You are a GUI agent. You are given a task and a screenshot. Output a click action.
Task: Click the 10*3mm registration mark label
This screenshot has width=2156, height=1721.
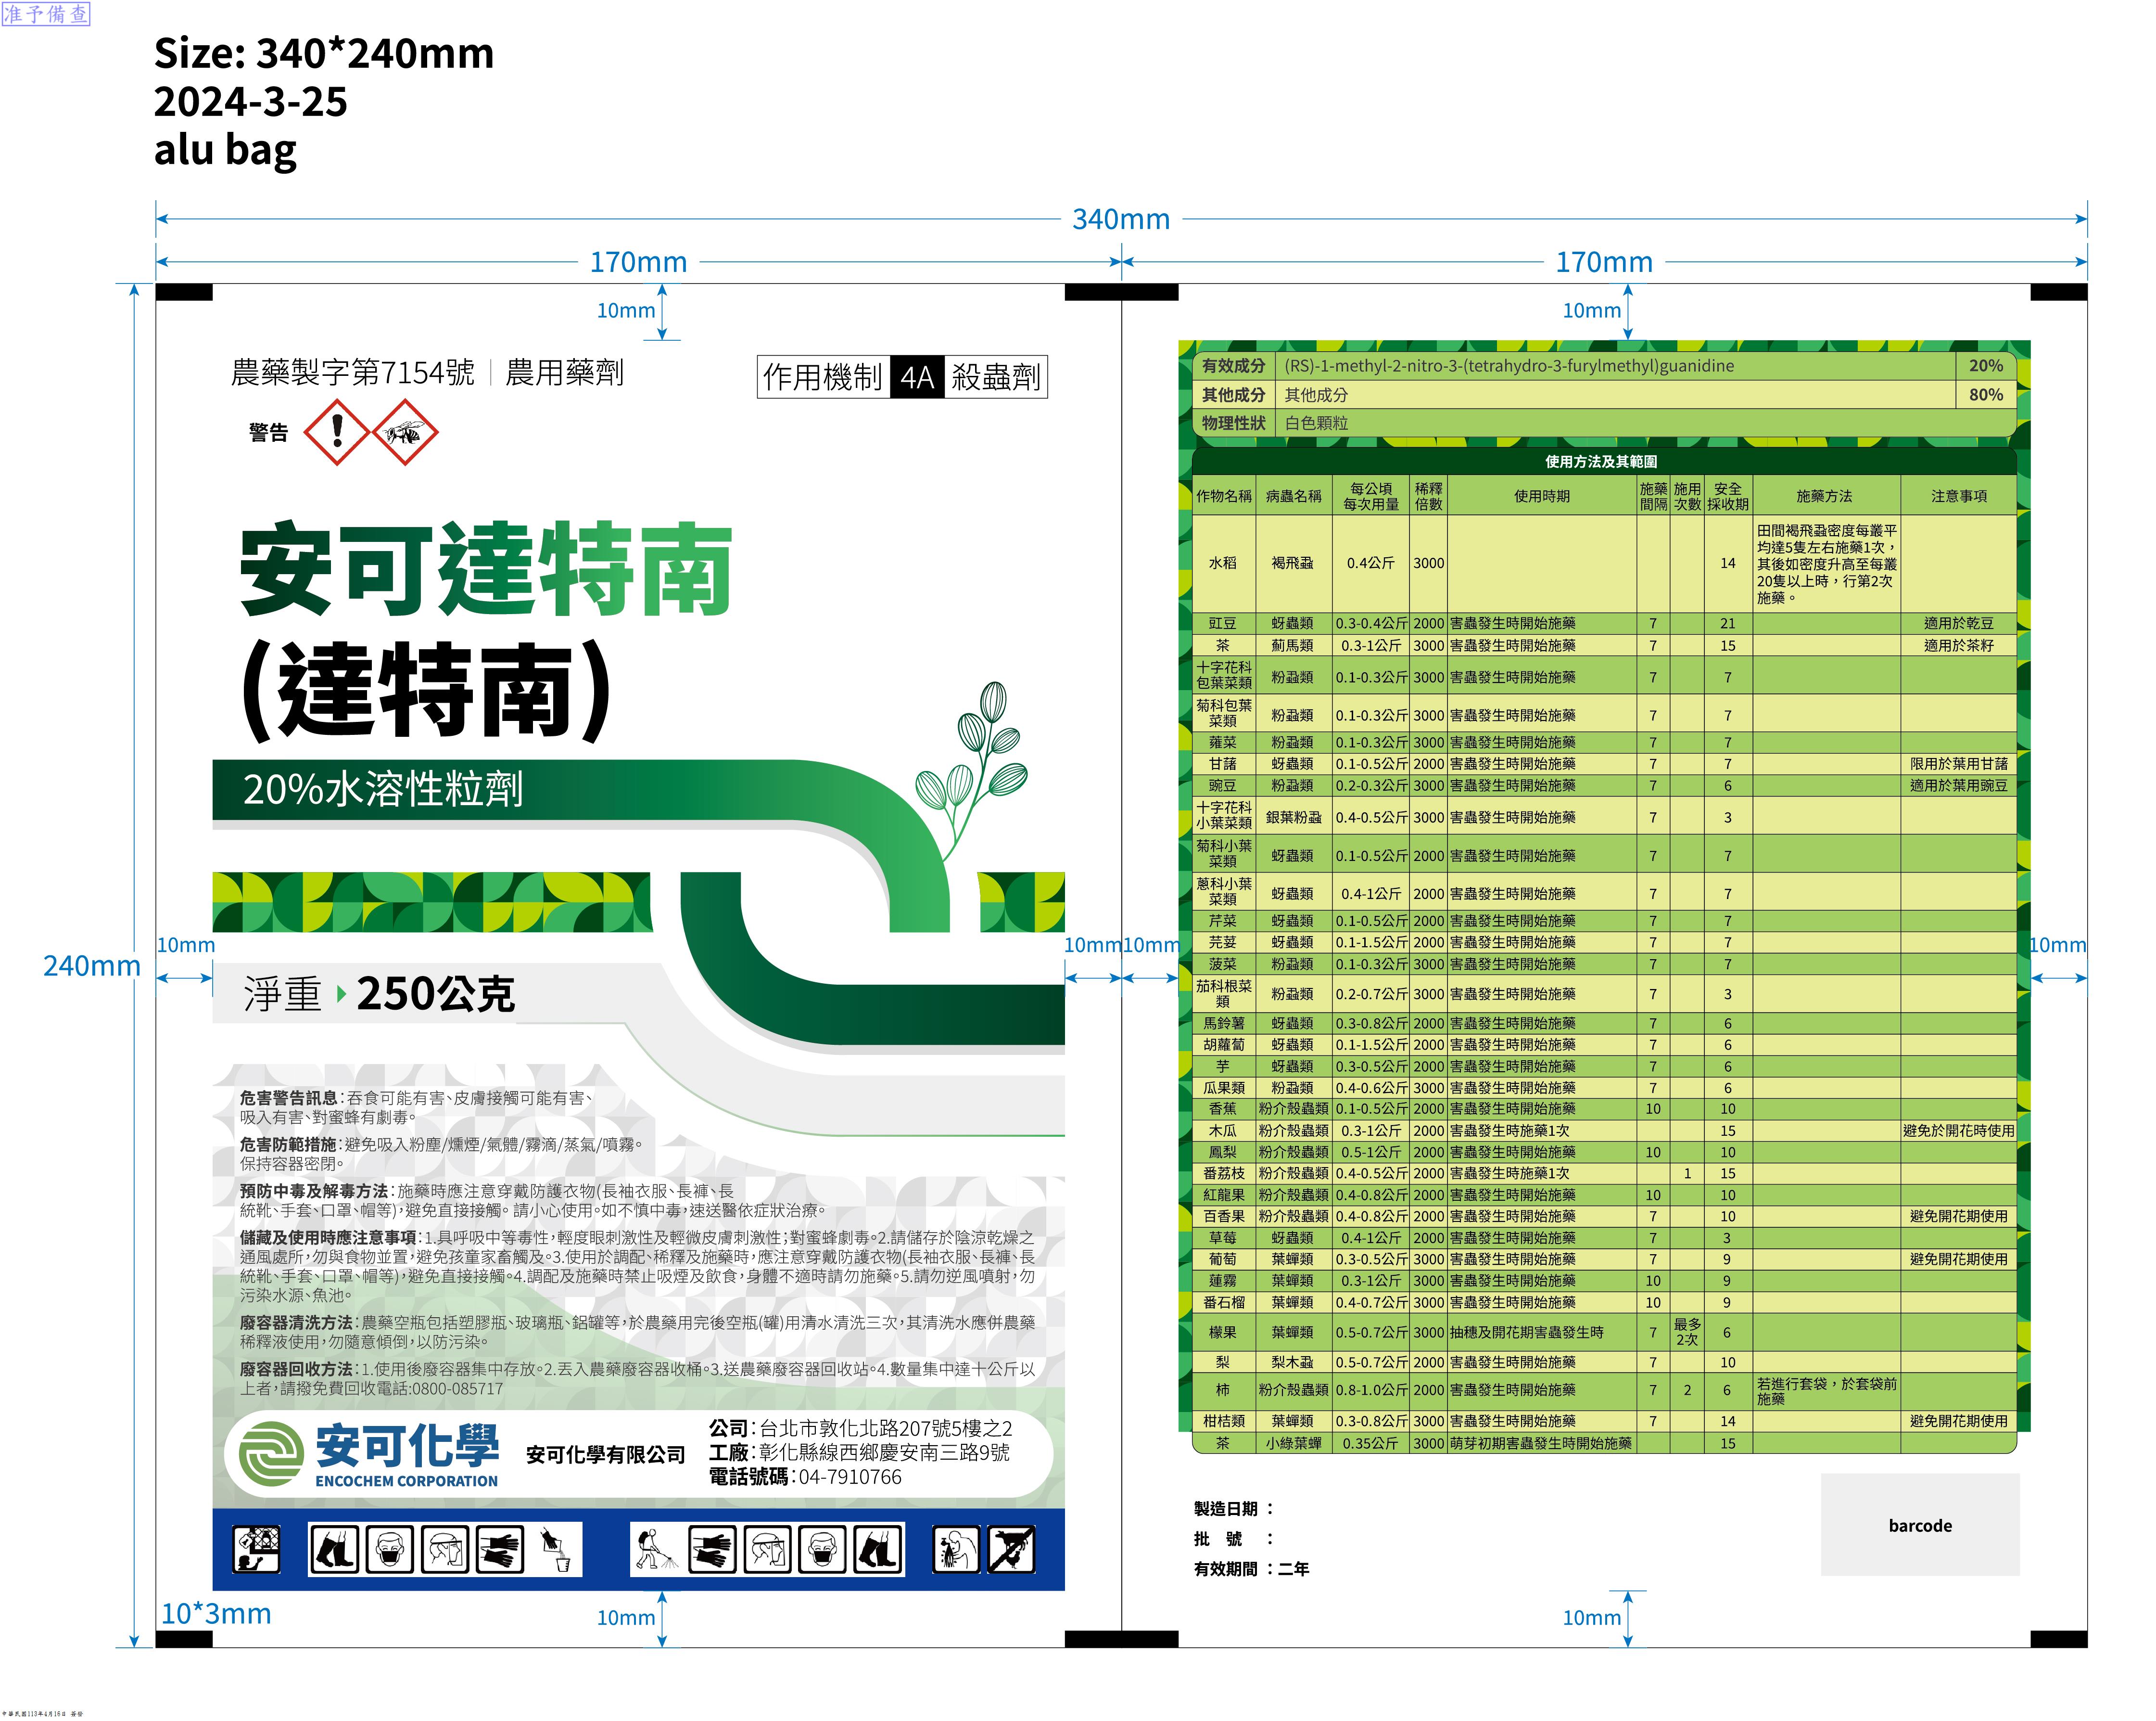(216, 1614)
